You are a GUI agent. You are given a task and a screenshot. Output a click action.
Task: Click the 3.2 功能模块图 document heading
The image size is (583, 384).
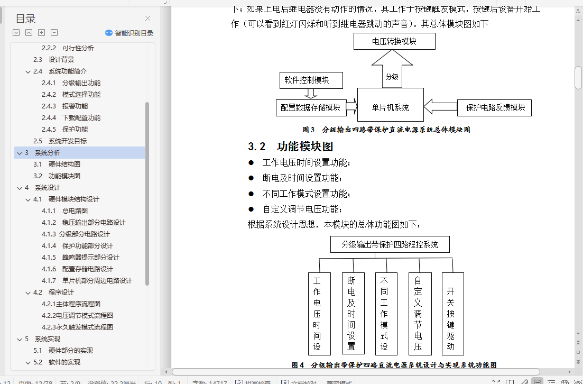coord(290,146)
